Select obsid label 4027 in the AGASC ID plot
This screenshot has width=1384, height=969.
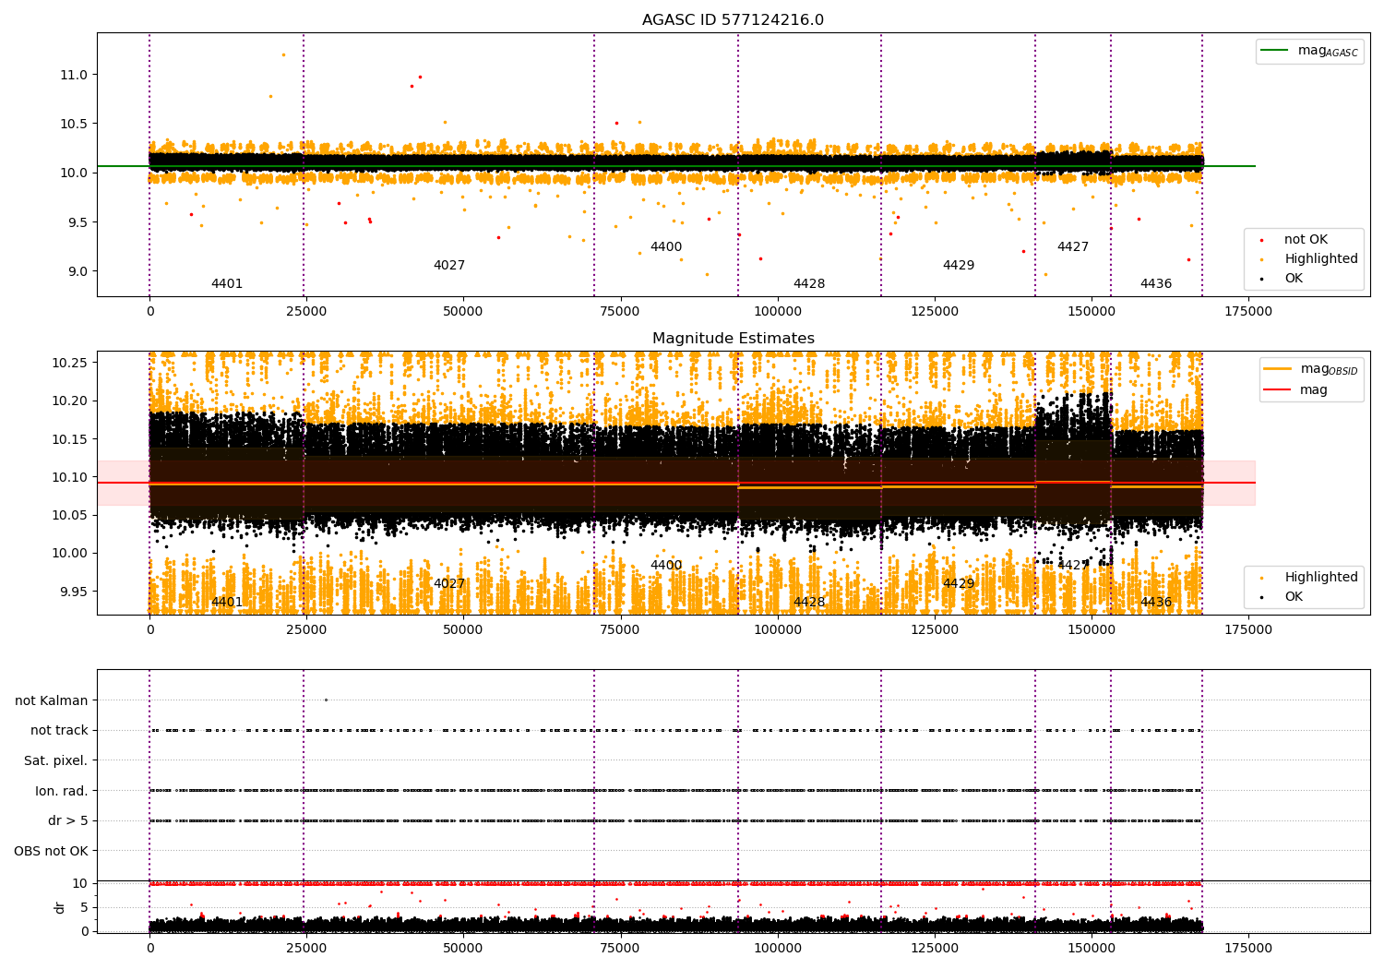[x=449, y=266]
